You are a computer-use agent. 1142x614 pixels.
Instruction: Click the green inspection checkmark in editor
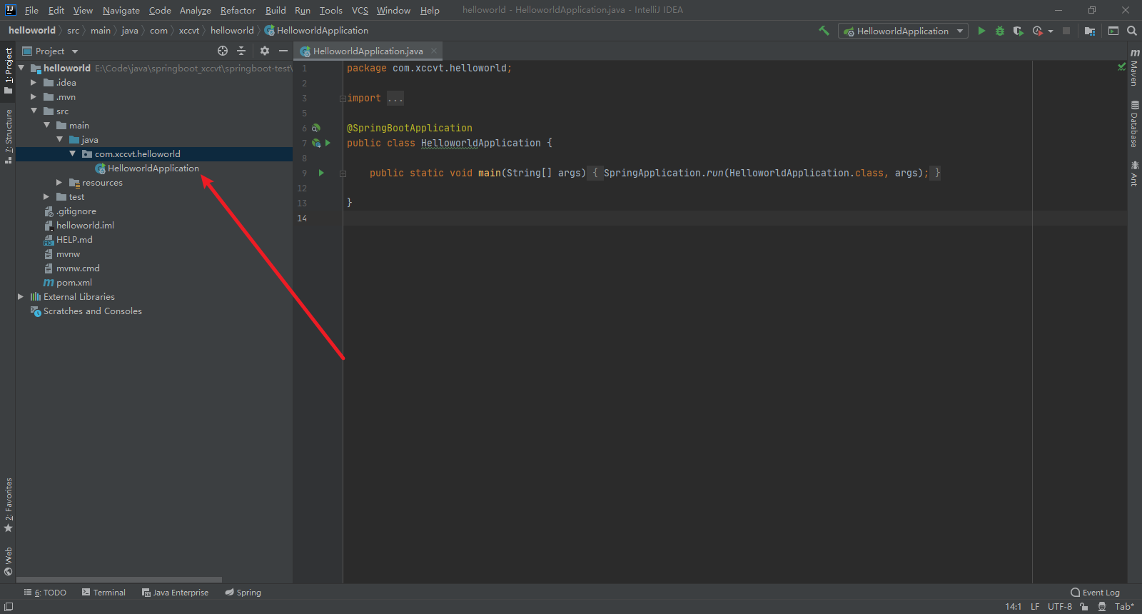point(1121,66)
